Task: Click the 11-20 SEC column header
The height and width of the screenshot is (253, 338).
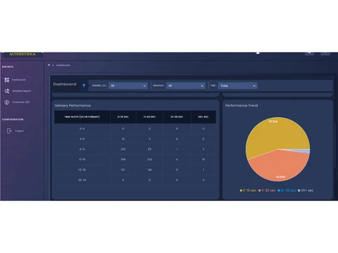Action: [x=149, y=117]
